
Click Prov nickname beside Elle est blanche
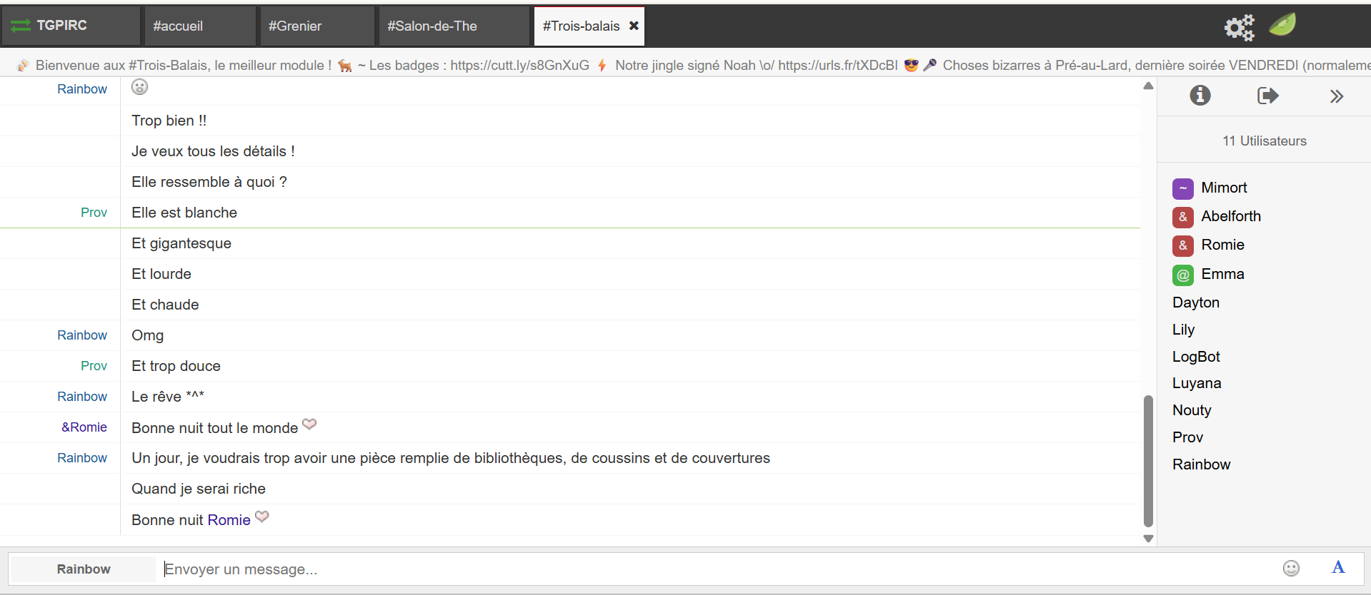(x=94, y=213)
